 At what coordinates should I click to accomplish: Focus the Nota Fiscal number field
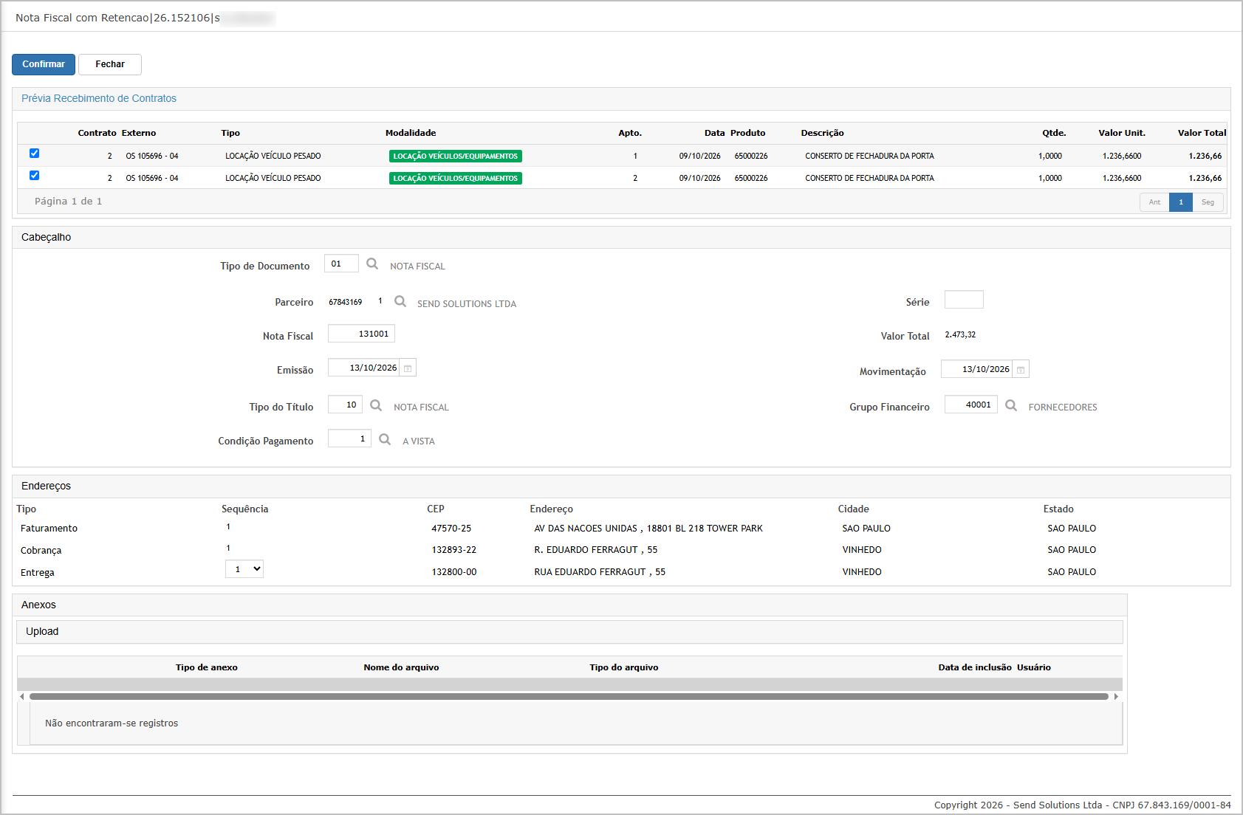pyautogui.click(x=361, y=334)
